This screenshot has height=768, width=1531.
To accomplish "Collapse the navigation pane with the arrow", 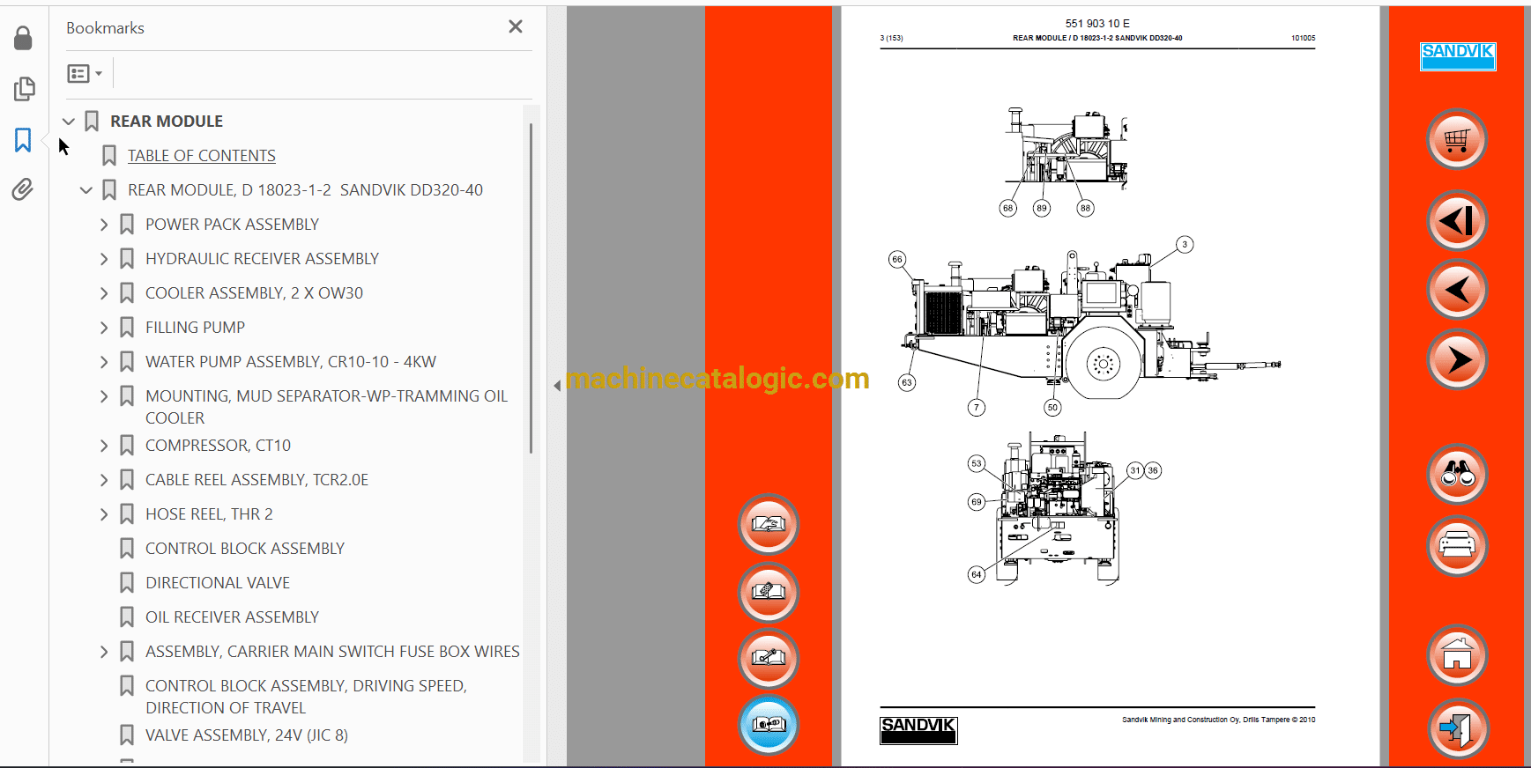I will 557,386.
